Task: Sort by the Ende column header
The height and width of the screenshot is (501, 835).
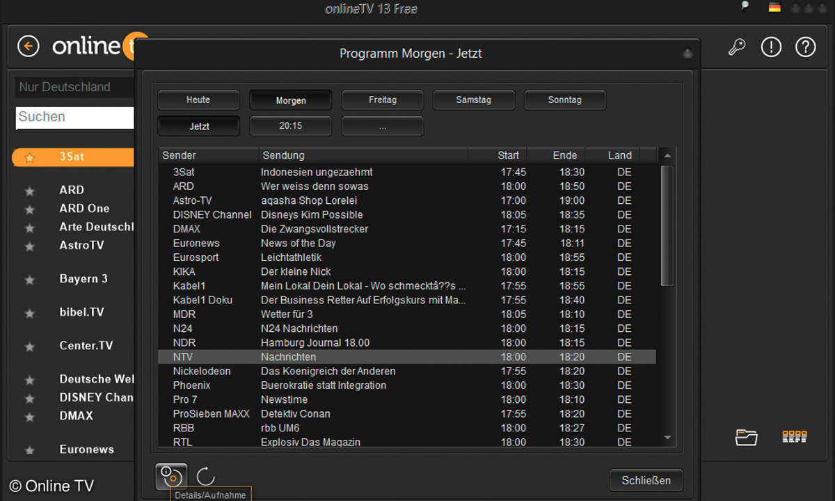Action: click(x=557, y=155)
